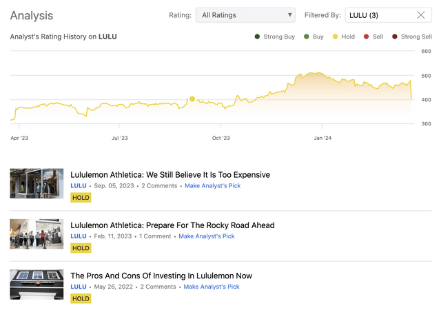
Task: Click the Jul '23 axis label
Action: click(120, 138)
